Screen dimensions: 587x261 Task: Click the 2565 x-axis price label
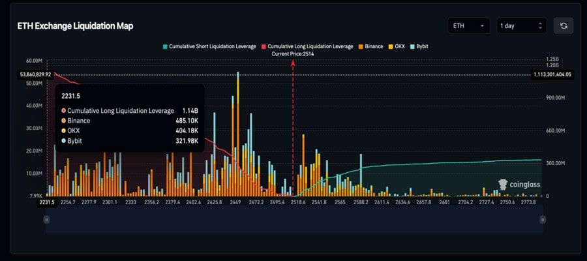pos(340,202)
